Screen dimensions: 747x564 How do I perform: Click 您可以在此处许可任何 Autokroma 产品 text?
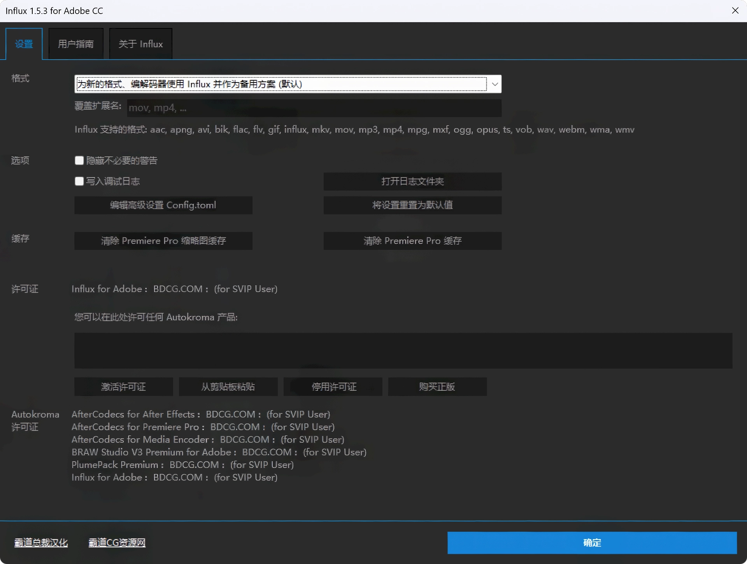coord(156,317)
